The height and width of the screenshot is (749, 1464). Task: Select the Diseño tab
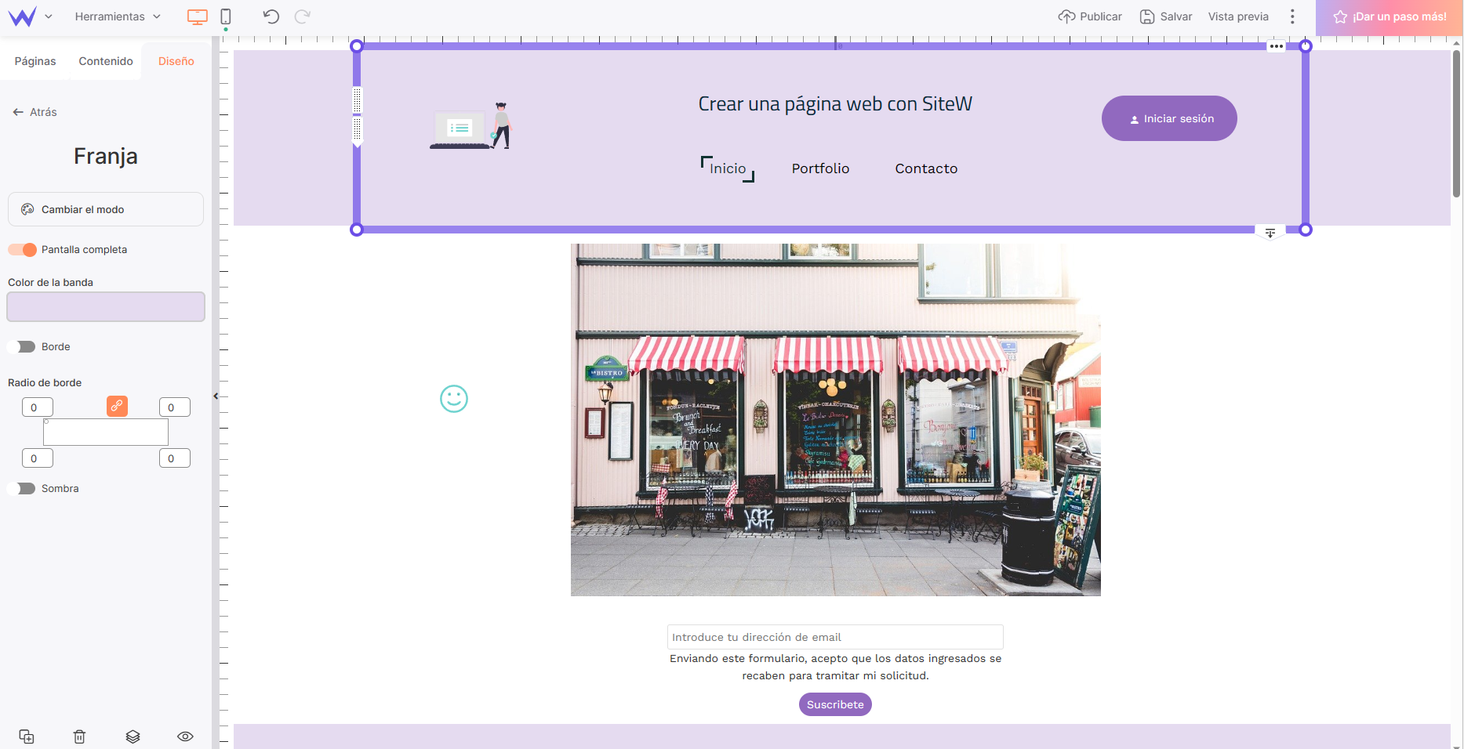[176, 61]
